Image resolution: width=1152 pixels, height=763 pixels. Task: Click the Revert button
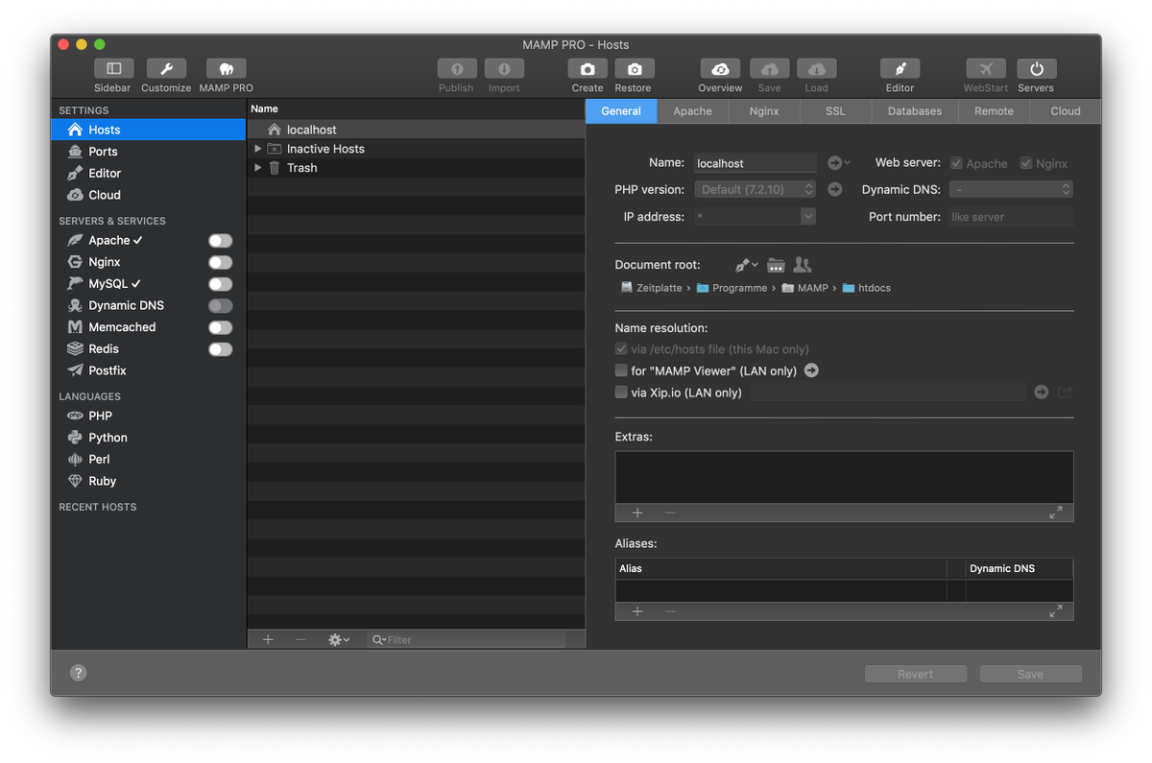tap(916, 674)
